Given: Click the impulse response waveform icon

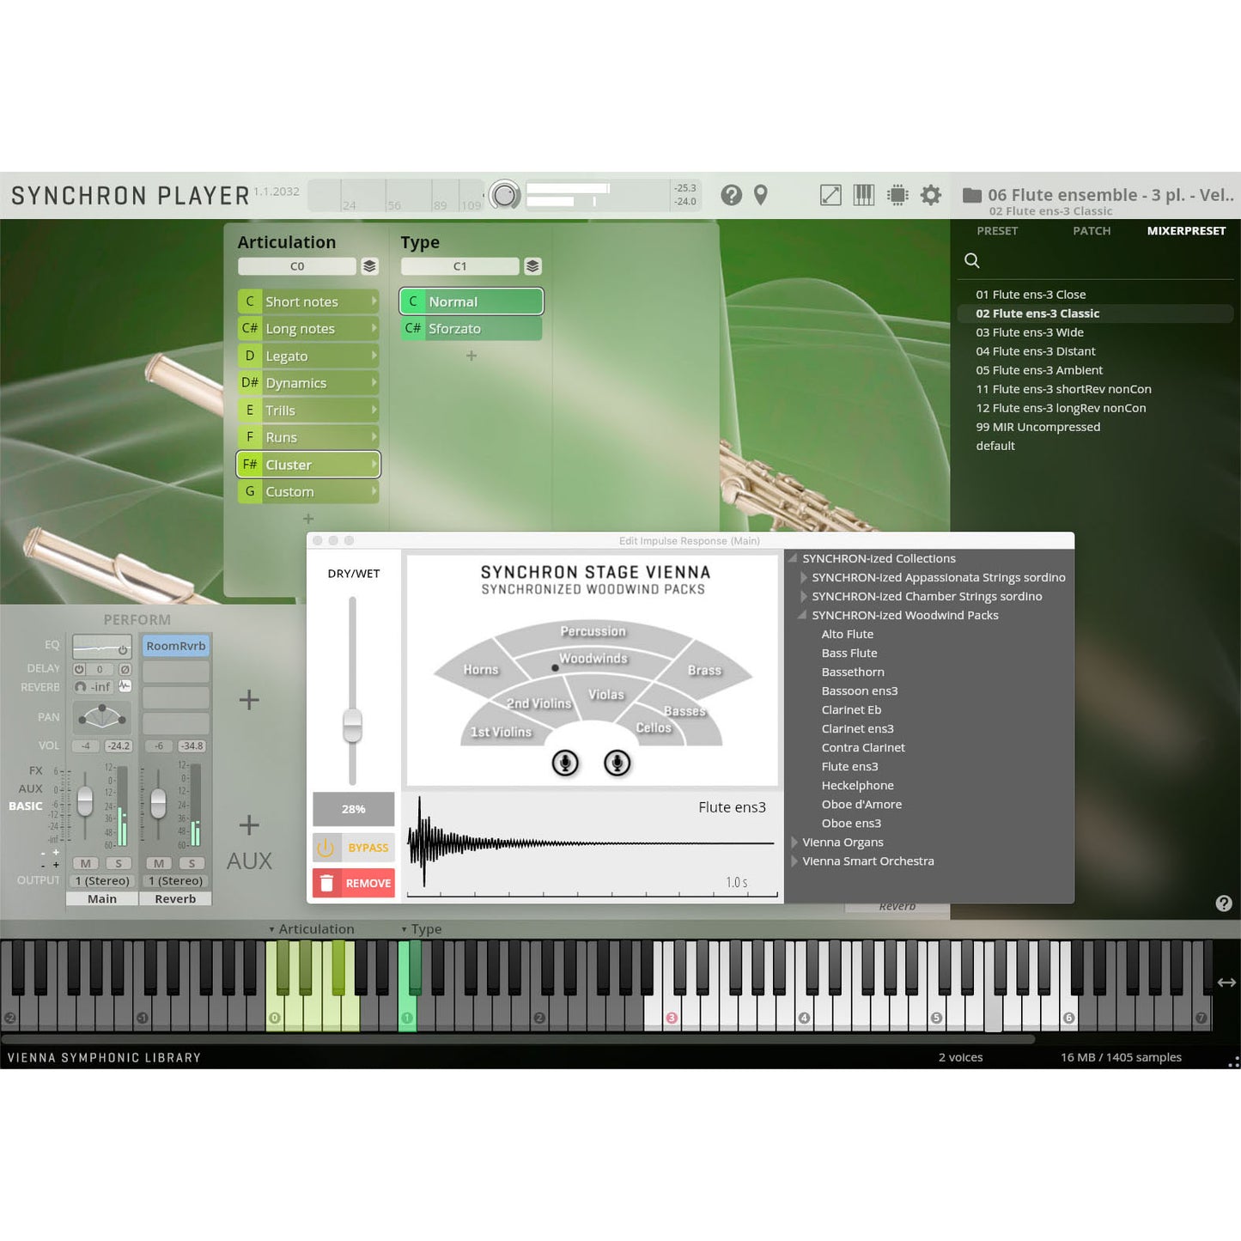Looking at the screenshot, I should (x=125, y=686).
